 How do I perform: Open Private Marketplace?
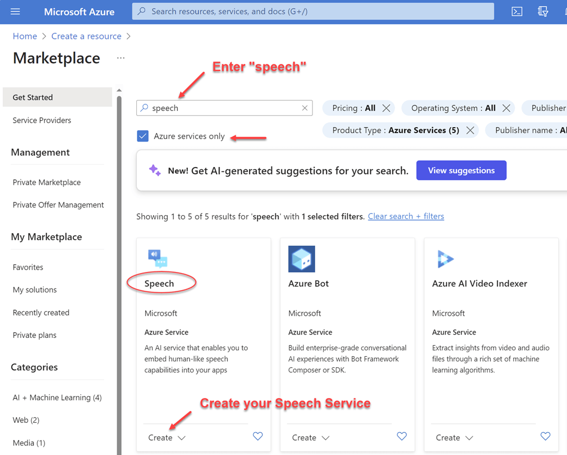click(47, 182)
